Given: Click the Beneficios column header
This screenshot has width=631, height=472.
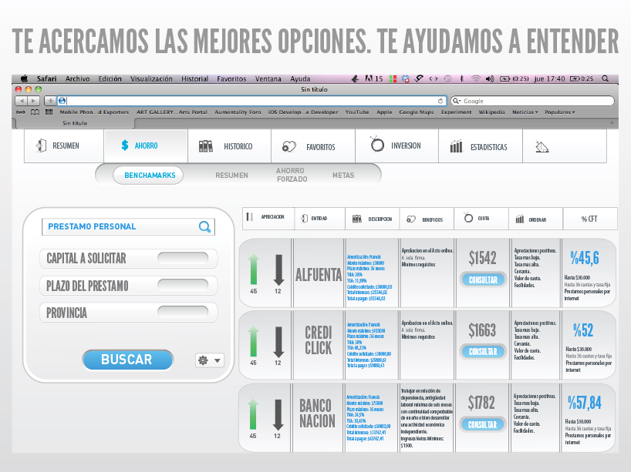Looking at the screenshot, I should [427, 219].
